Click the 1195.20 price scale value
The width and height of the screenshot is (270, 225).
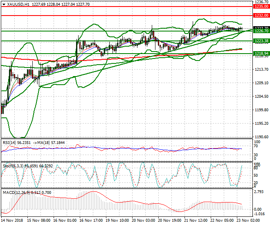pos(261,124)
